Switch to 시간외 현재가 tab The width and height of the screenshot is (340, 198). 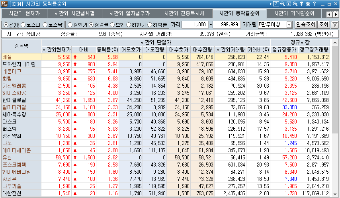pos(25,14)
